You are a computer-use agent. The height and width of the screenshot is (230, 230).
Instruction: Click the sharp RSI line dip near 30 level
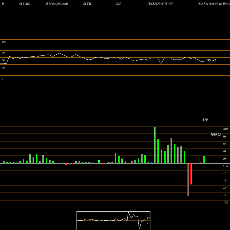161,63
